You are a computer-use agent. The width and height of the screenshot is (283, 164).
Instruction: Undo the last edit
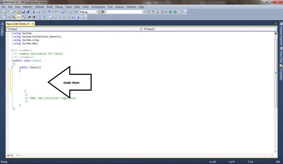(x=49, y=12)
